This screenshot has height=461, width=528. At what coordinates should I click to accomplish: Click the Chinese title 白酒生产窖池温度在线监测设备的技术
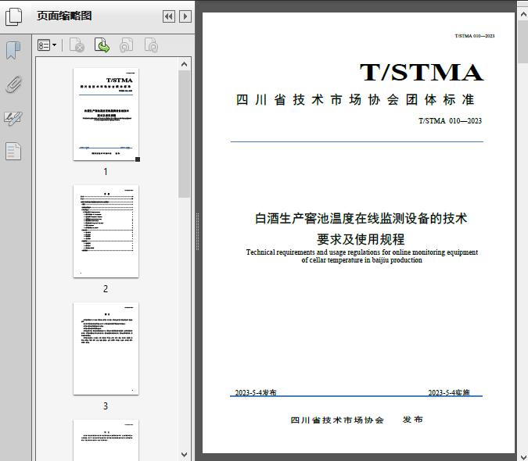pyautogui.click(x=361, y=219)
